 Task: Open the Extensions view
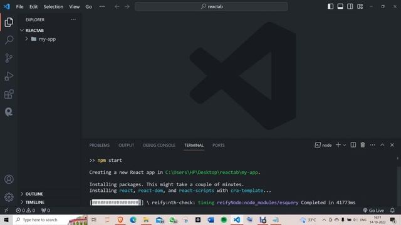coord(9,94)
